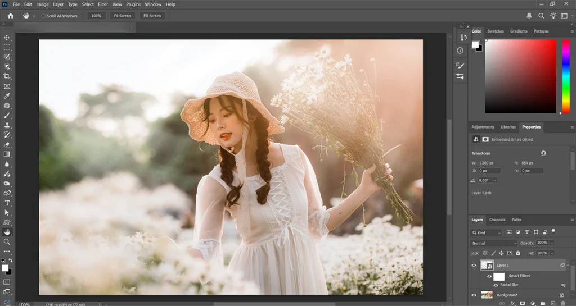Hide Layer 1 using its eye icon
This screenshot has height=306, width=576.
click(474, 265)
